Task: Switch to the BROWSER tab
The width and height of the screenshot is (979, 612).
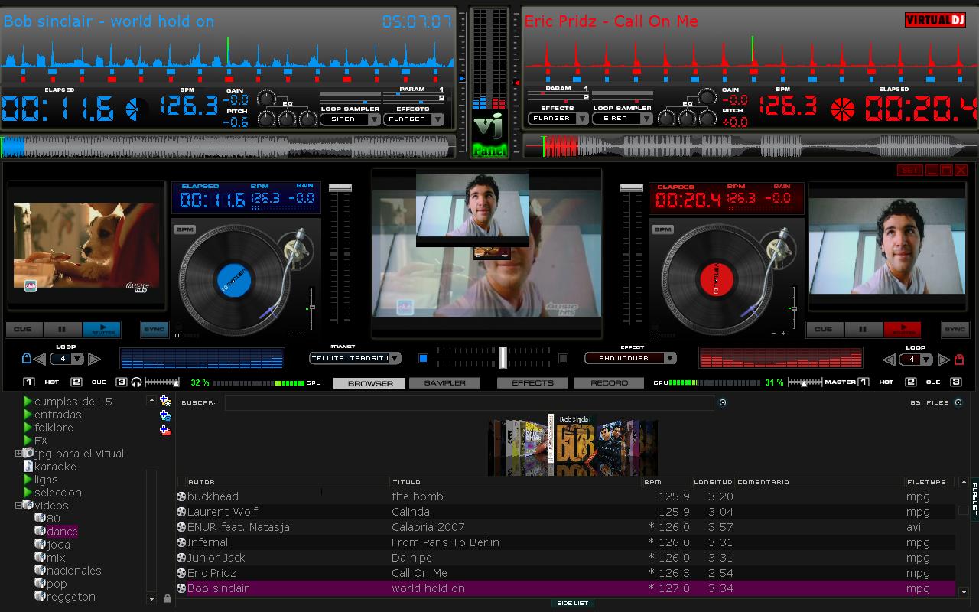Action: point(371,383)
